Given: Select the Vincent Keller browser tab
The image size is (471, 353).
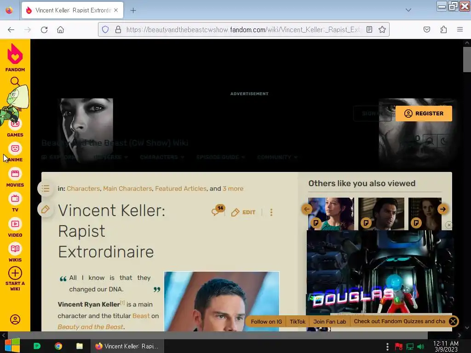Looking at the screenshot, I should [72, 10].
